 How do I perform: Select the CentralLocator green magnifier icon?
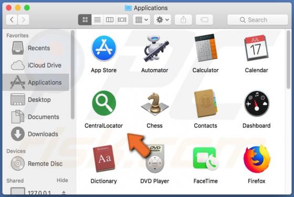[x=104, y=103]
